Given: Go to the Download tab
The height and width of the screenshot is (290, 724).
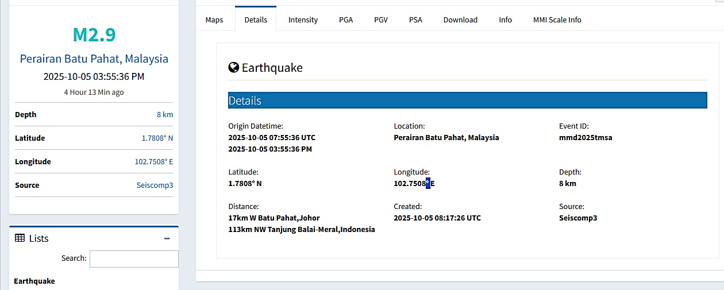Looking at the screenshot, I should (x=460, y=20).
